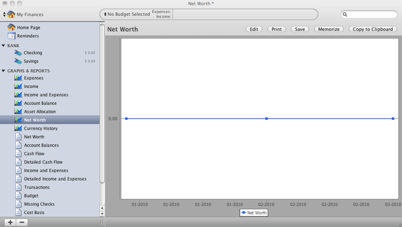Viewport: 402px width, 227px height.
Task: Click the 0.00 y-axis label
Action: (113, 119)
